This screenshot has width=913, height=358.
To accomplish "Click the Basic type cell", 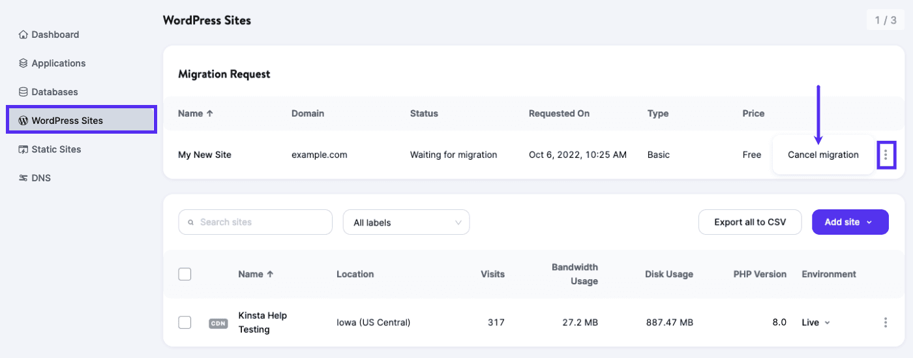I will click(659, 155).
